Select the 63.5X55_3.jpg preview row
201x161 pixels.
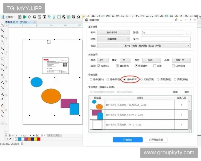139,115
